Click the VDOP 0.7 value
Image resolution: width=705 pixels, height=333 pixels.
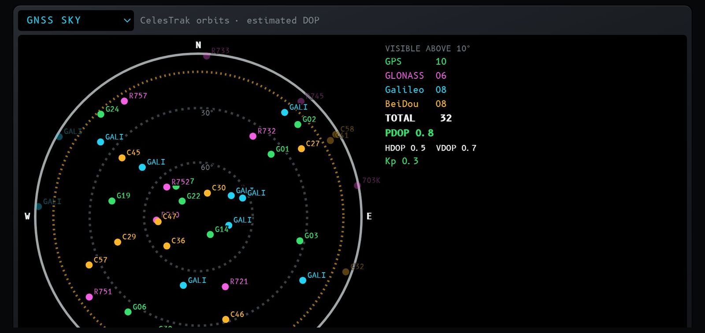coord(456,148)
